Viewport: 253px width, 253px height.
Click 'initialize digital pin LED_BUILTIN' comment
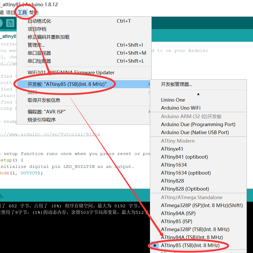pyautogui.click(x=67, y=167)
